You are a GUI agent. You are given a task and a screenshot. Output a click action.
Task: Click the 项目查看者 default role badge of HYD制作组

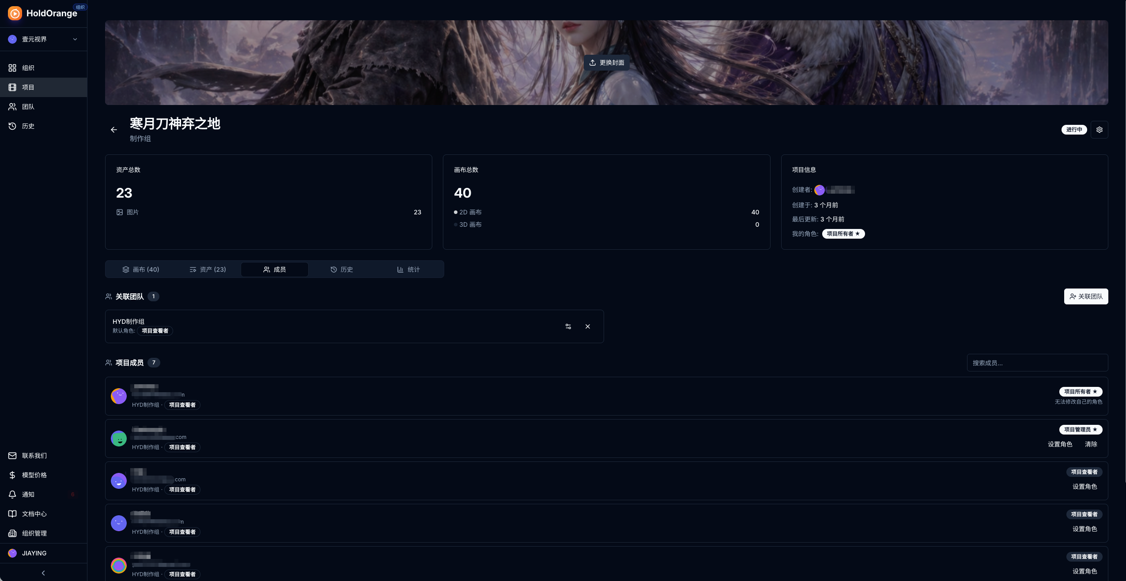pyautogui.click(x=155, y=331)
